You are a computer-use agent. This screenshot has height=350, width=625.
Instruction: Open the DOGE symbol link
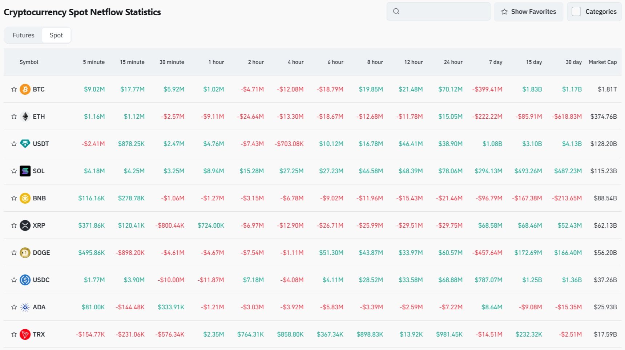coord(41,253)
